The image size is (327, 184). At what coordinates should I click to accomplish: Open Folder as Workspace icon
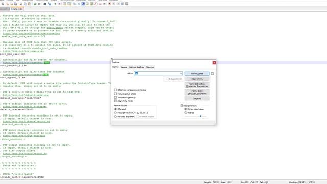coord(100,4)
